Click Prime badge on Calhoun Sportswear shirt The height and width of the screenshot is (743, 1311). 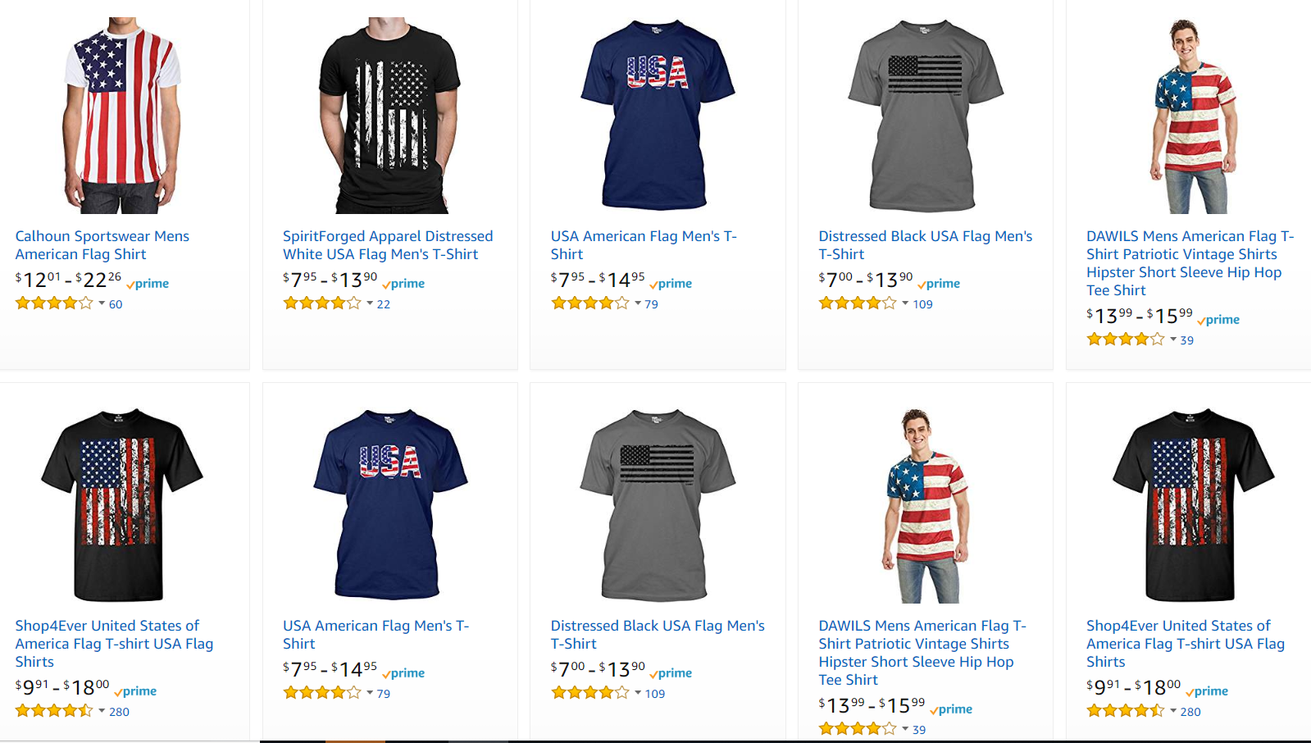[148, 284]
